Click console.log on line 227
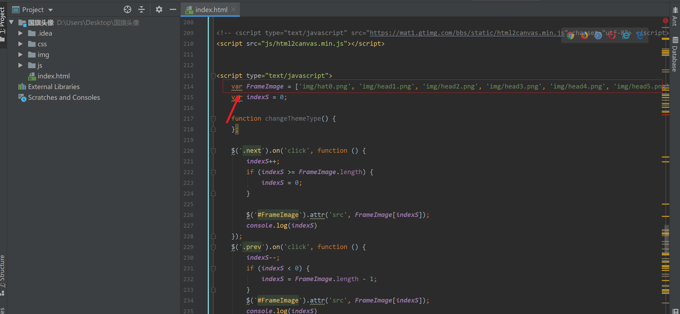This screenshot has height=314, width=680. click(x=267, y=225)
